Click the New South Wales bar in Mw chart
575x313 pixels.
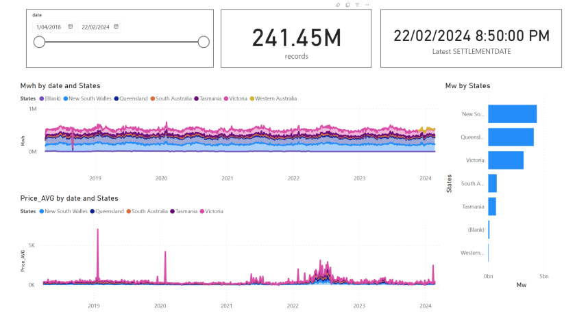[x=512, y=113]
